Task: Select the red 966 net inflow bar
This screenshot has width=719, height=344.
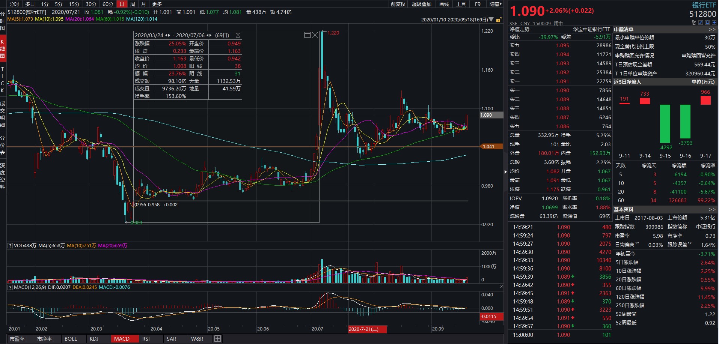Action: pyautogui.click(x=705, y=100)
